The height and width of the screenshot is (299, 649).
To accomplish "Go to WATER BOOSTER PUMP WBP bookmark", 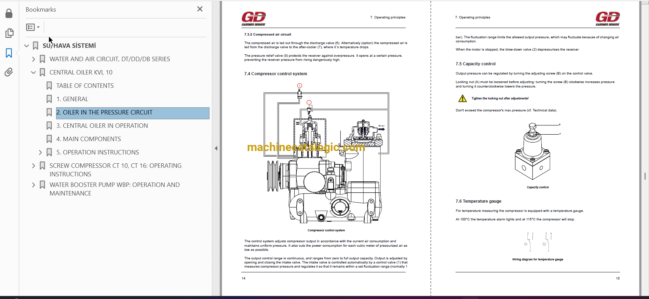I will click(114, 189).
